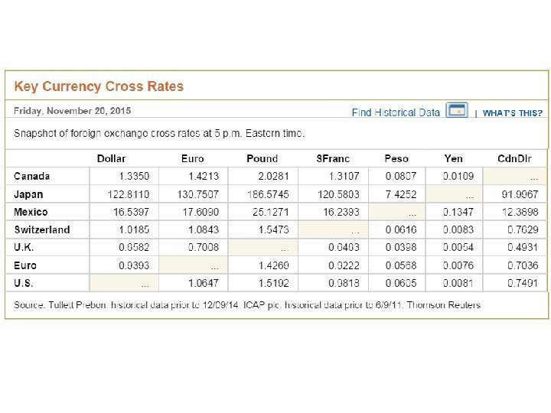This screenshot has width=551, height=413.
Task: Select the Dollar column header
Action: (111, 158)
